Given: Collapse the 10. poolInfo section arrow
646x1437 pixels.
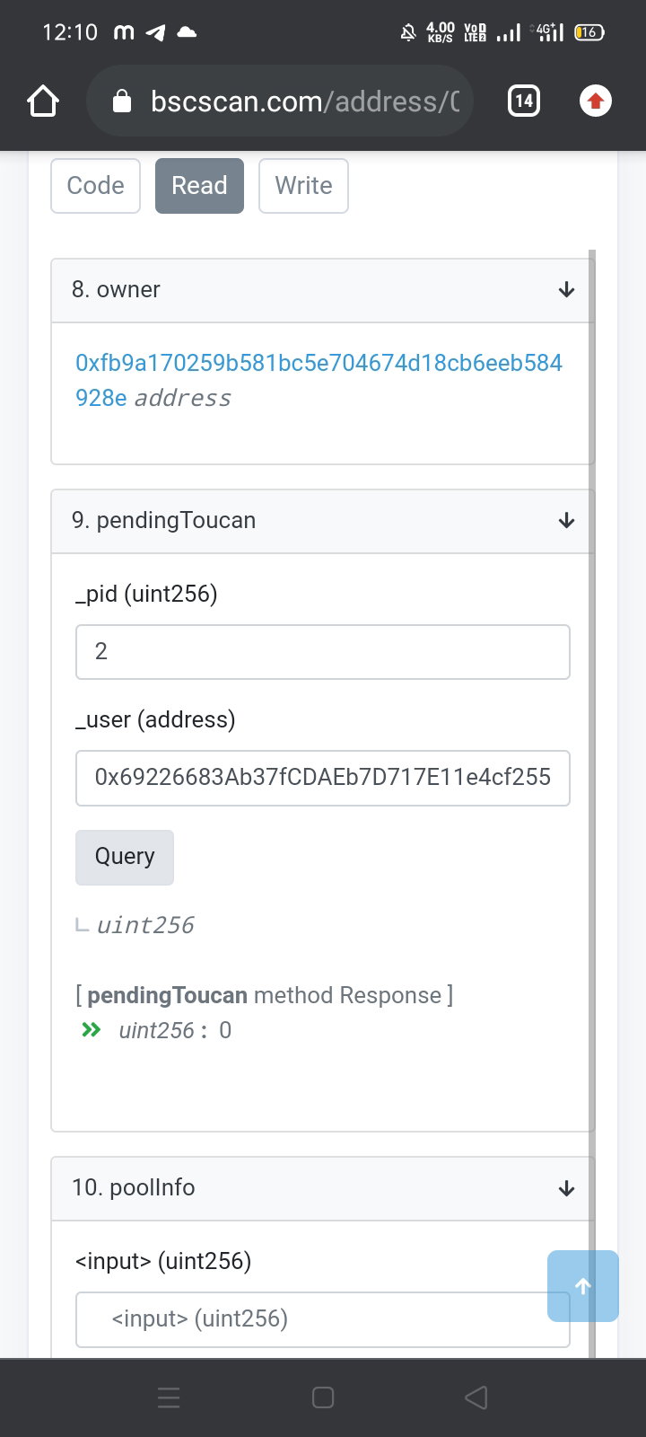Looking at the screenshot, I should coord(566,1188).
